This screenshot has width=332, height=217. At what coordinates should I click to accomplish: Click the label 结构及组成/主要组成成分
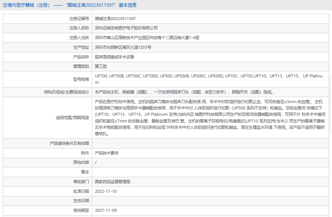coord(66,92)
